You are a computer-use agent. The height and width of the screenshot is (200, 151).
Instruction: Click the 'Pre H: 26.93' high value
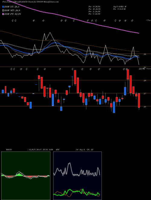[95, 9]
